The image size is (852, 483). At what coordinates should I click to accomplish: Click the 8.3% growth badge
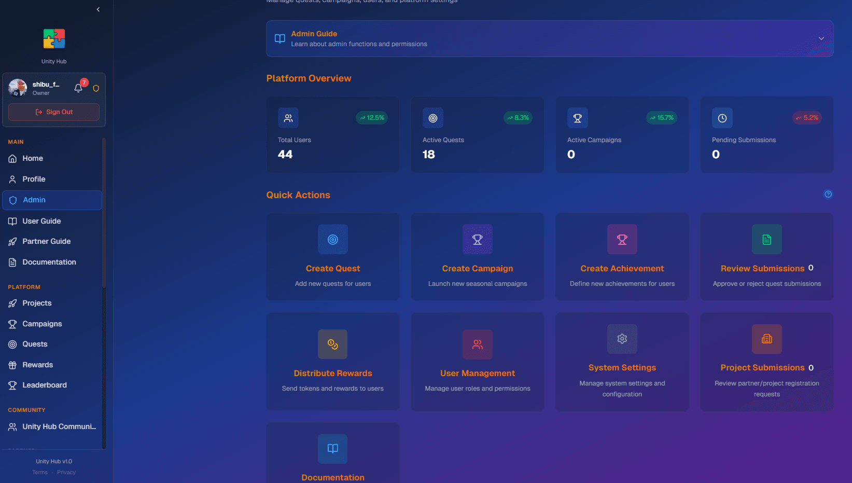[518, 118]
